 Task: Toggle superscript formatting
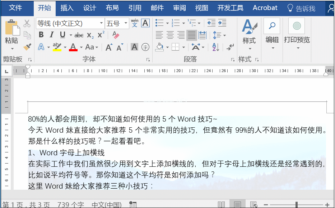(x=101, y=34)
